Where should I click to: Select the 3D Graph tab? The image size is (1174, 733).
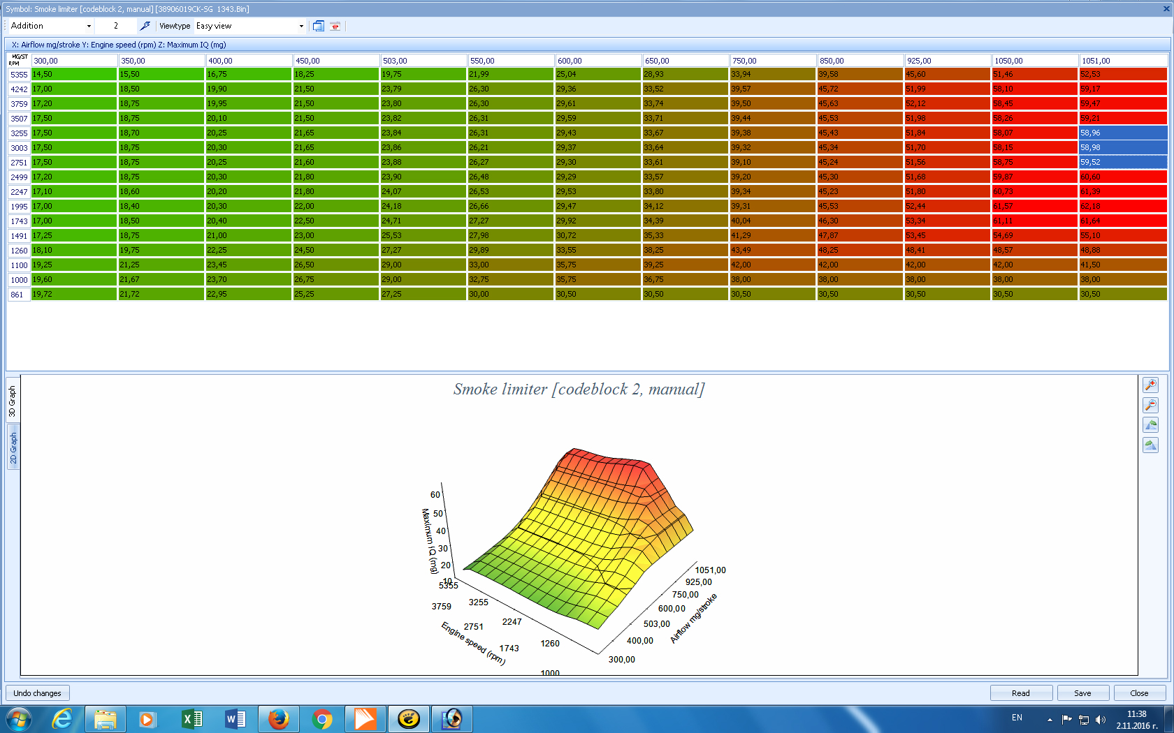point(13,401)
